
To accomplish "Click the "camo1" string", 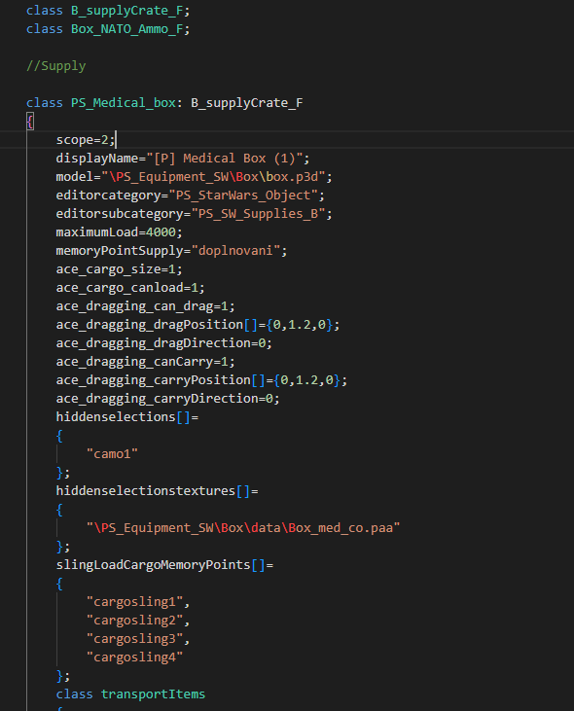I will [x=112, y=453].
